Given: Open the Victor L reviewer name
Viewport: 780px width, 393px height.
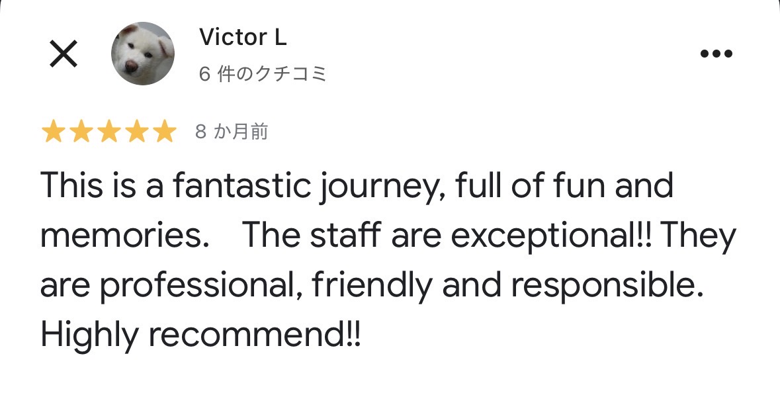Looking at the screenshot, I should click(x=243, y=38).
